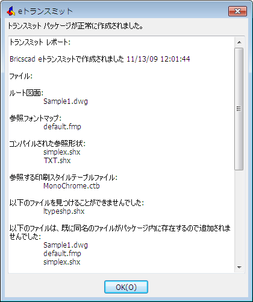Click simplex.shx under コンパイルされた参照形状
The image size is (253, 302).
click(x=62, y=152)
